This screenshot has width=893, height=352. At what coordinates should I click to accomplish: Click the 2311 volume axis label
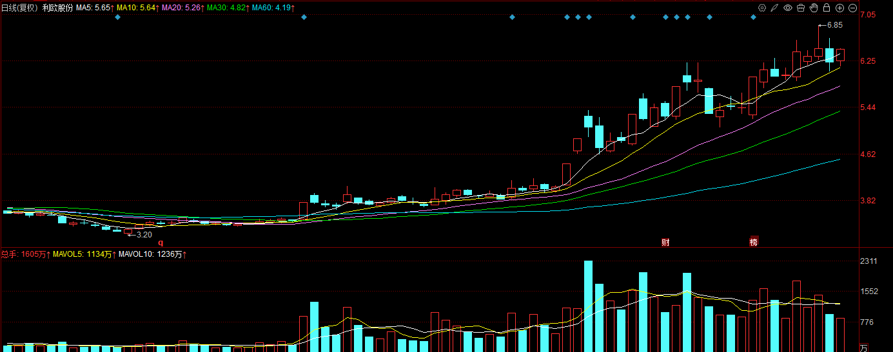(x=868, y=261)
